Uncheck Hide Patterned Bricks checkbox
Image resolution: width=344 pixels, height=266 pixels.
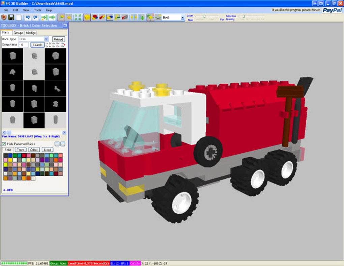click(x=4, y=144)
